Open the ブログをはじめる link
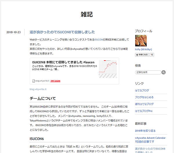This screenshot has width=174, height=153. point(144,97)
